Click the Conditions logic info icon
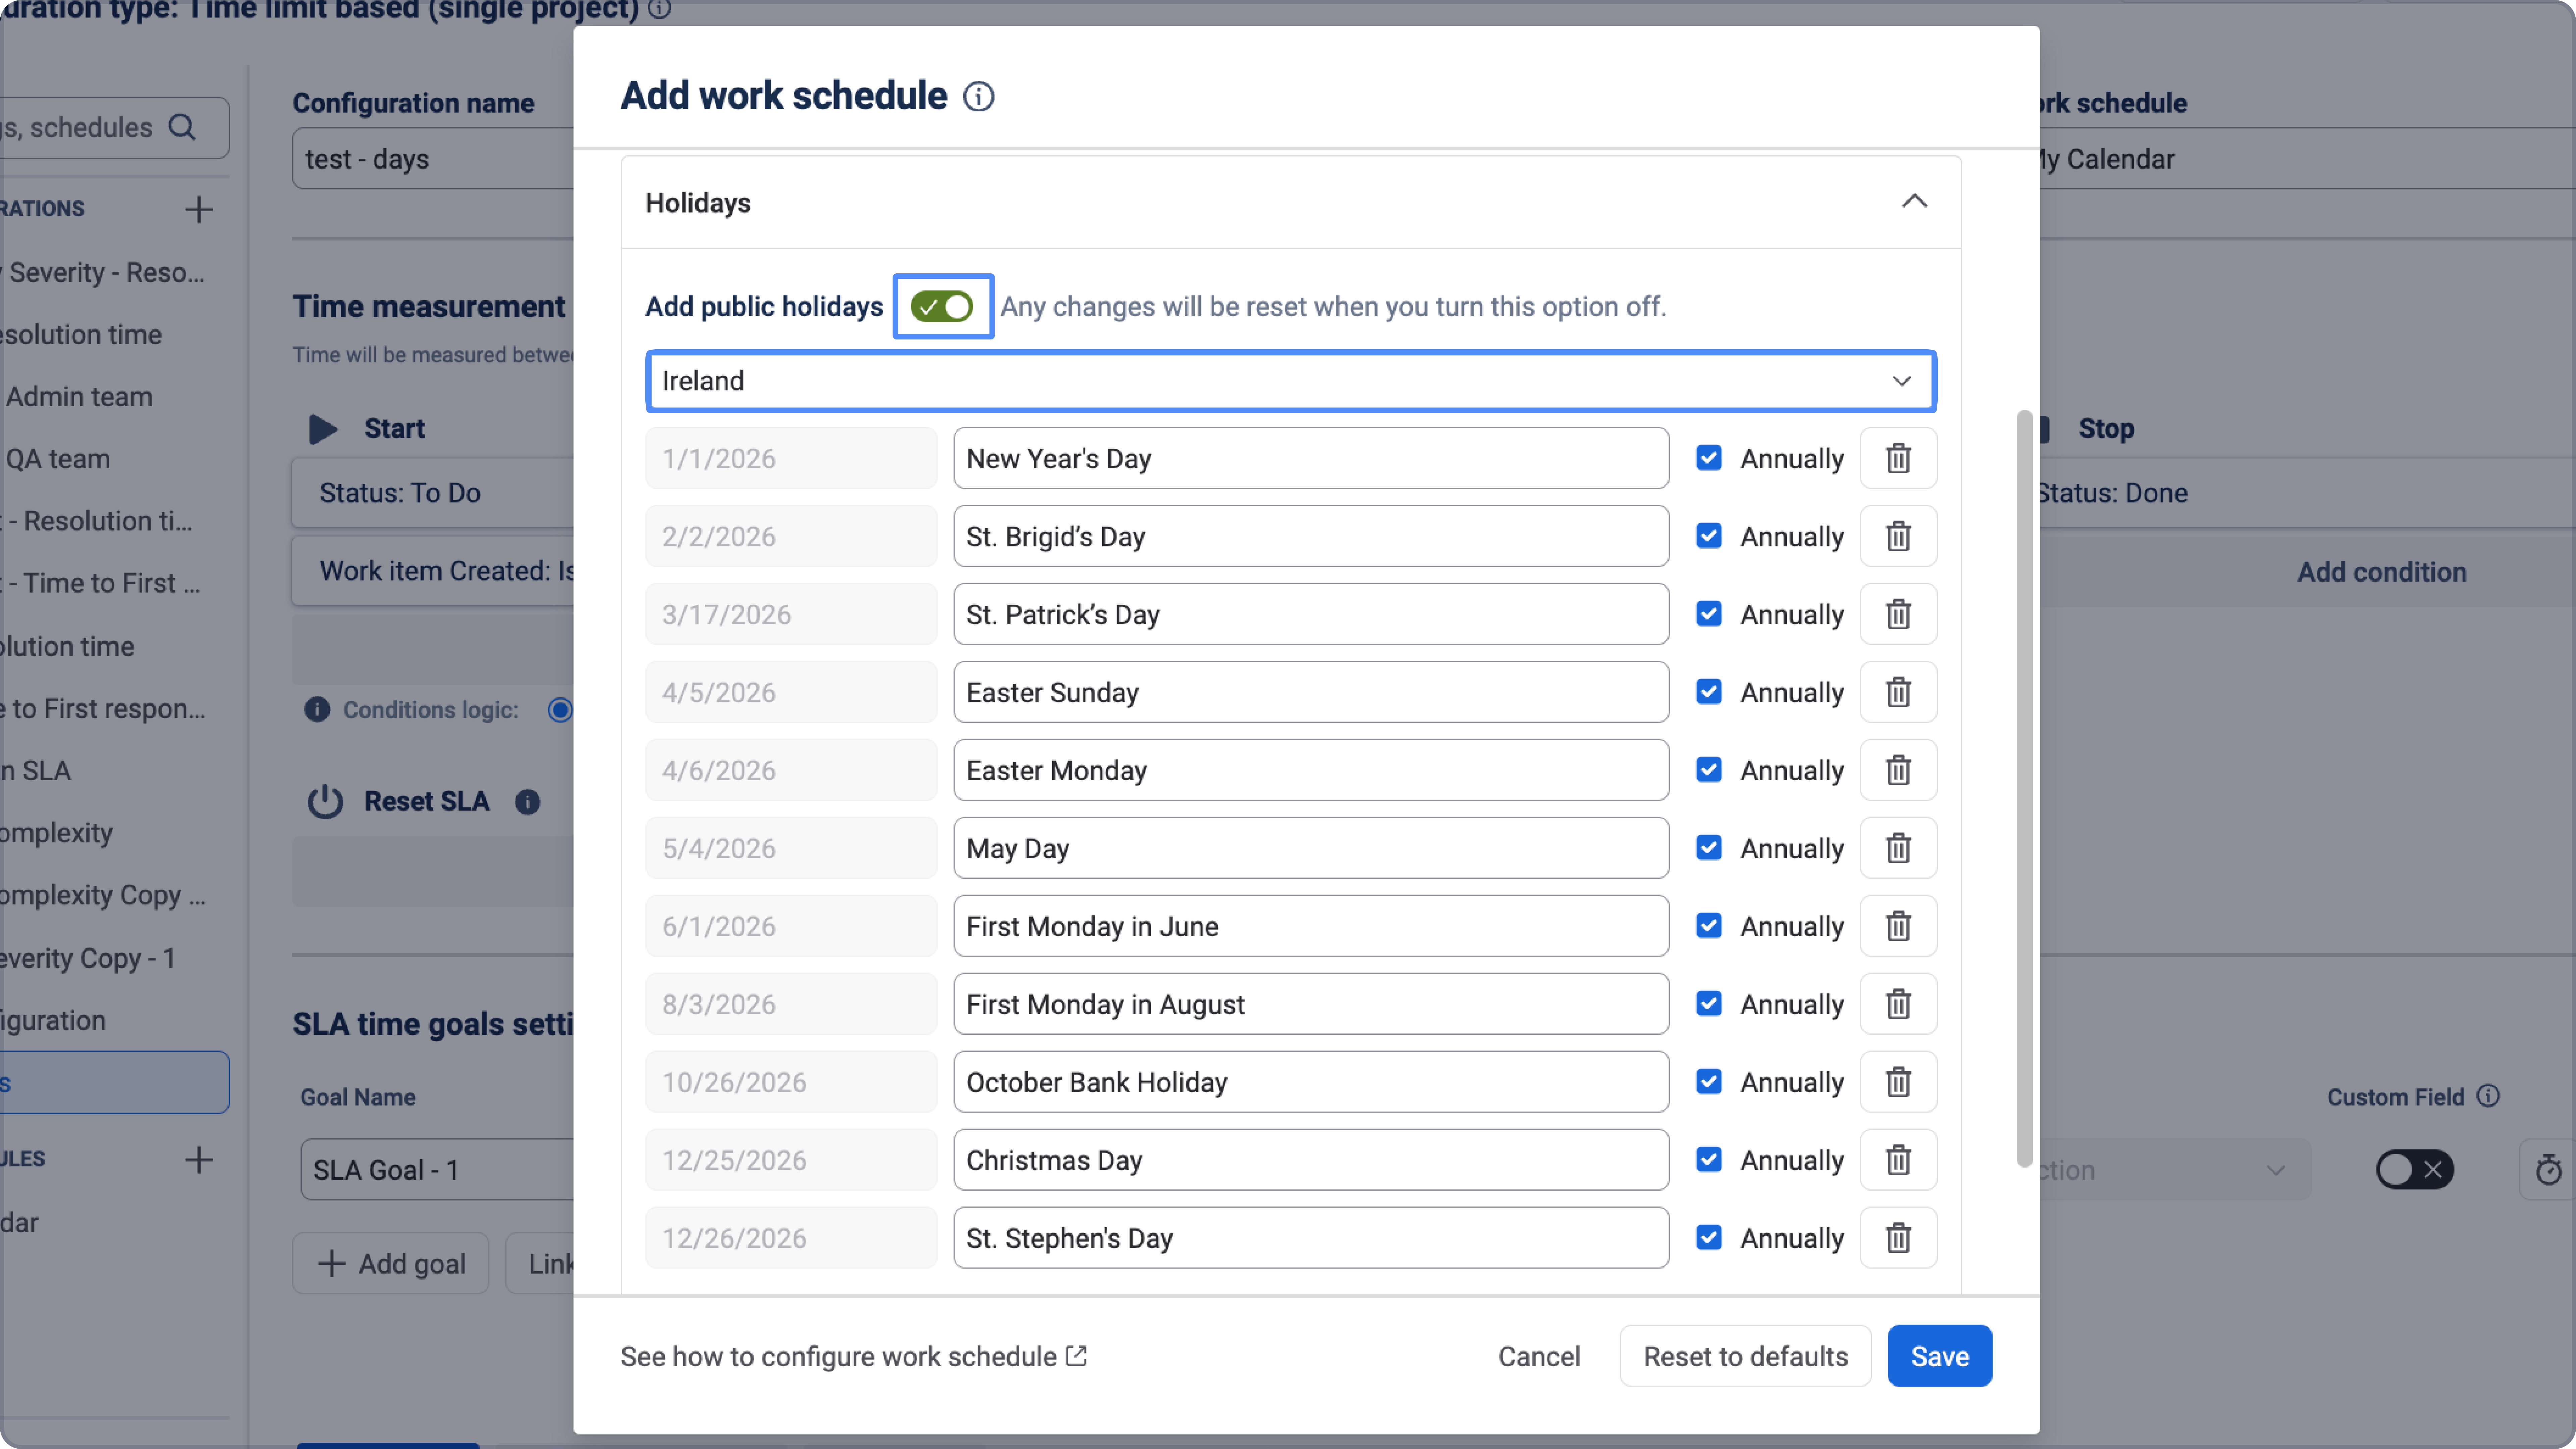This screenshot has height=1449, width=2576. [x=317, y=710]
